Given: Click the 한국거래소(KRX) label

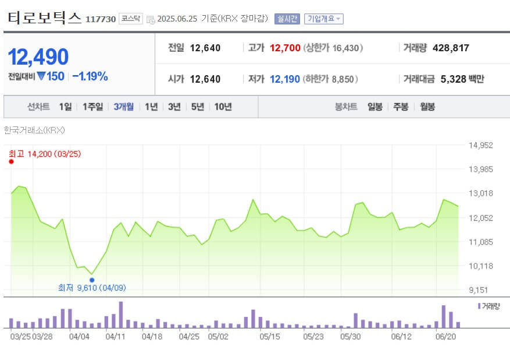Looking at the screenshot, I should (34, 130).
